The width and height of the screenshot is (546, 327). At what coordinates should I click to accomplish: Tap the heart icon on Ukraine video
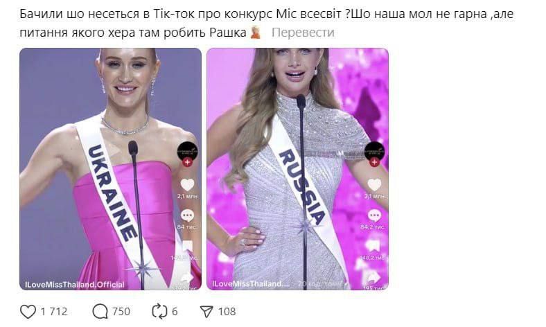pos(187,185)
